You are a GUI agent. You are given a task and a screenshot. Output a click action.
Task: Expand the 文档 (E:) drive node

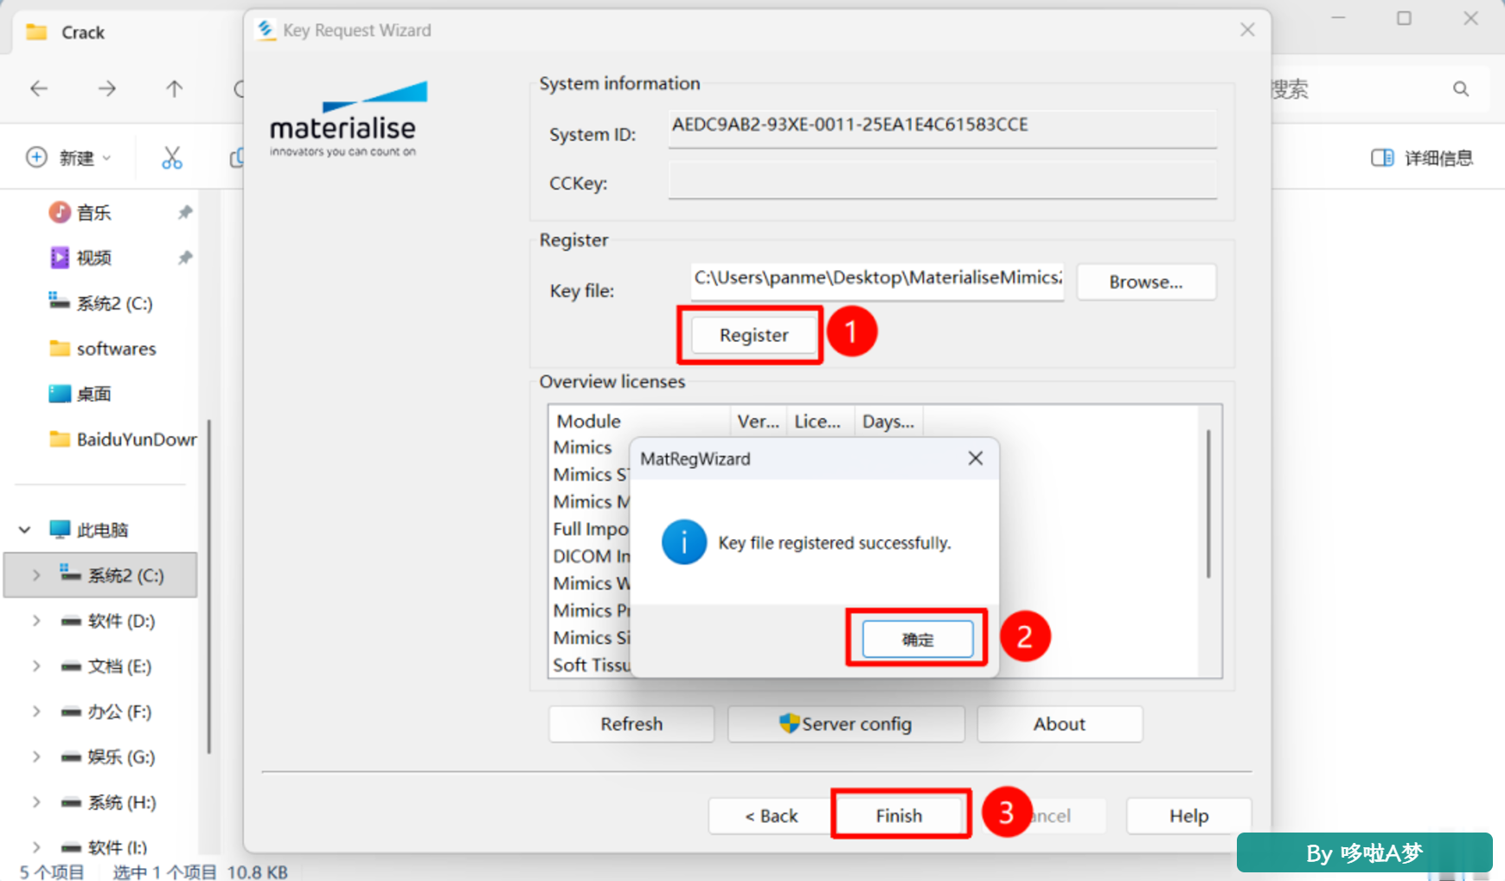(36, 666)
